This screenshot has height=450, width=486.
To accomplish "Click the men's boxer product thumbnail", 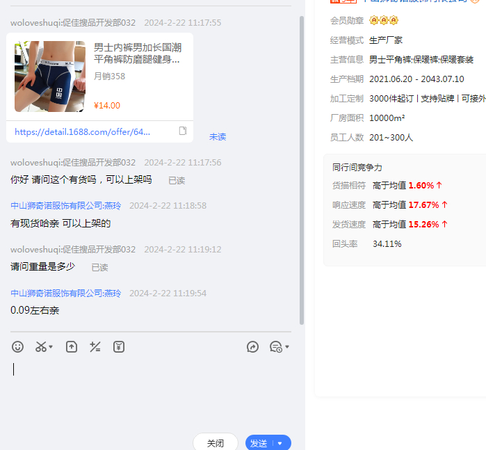I will (x=49, y=77).
